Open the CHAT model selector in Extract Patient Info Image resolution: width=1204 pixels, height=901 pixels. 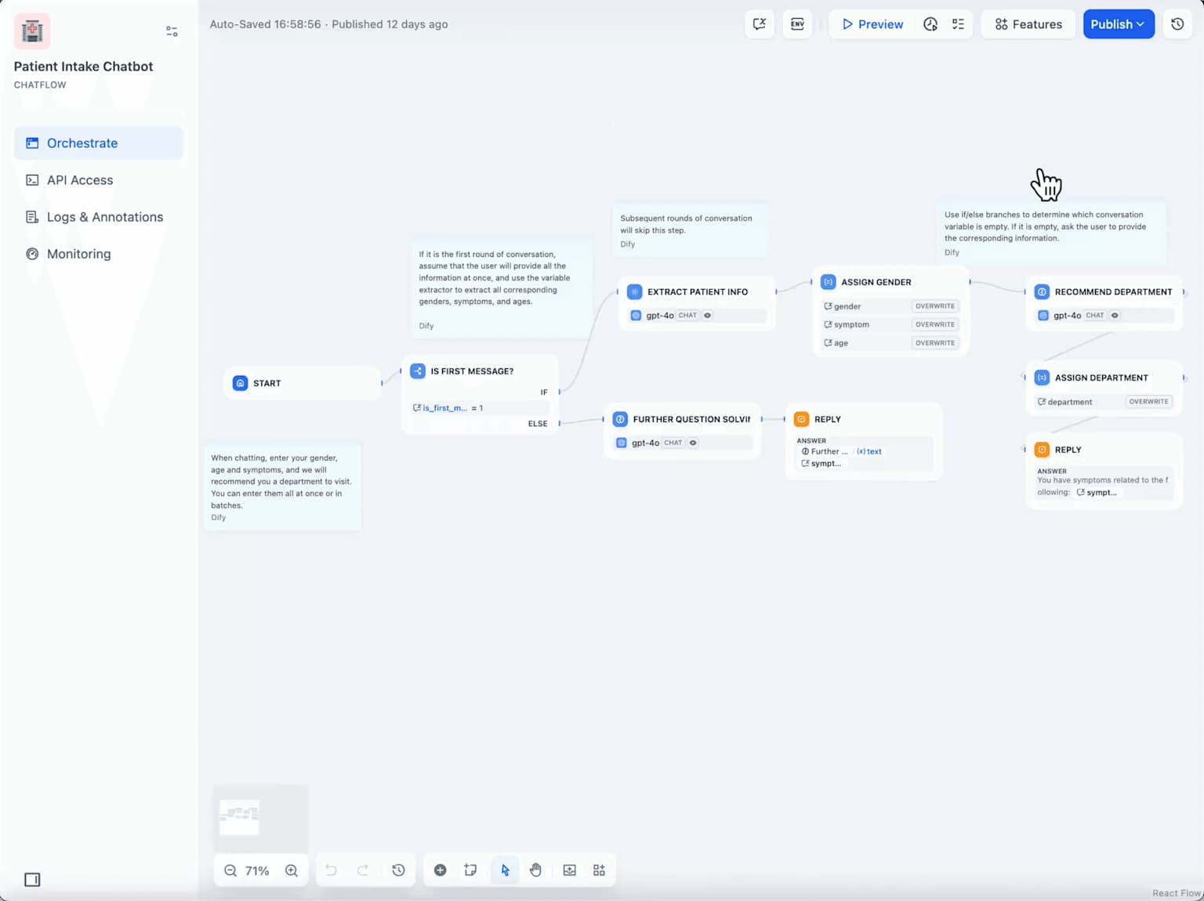(688, 315)
